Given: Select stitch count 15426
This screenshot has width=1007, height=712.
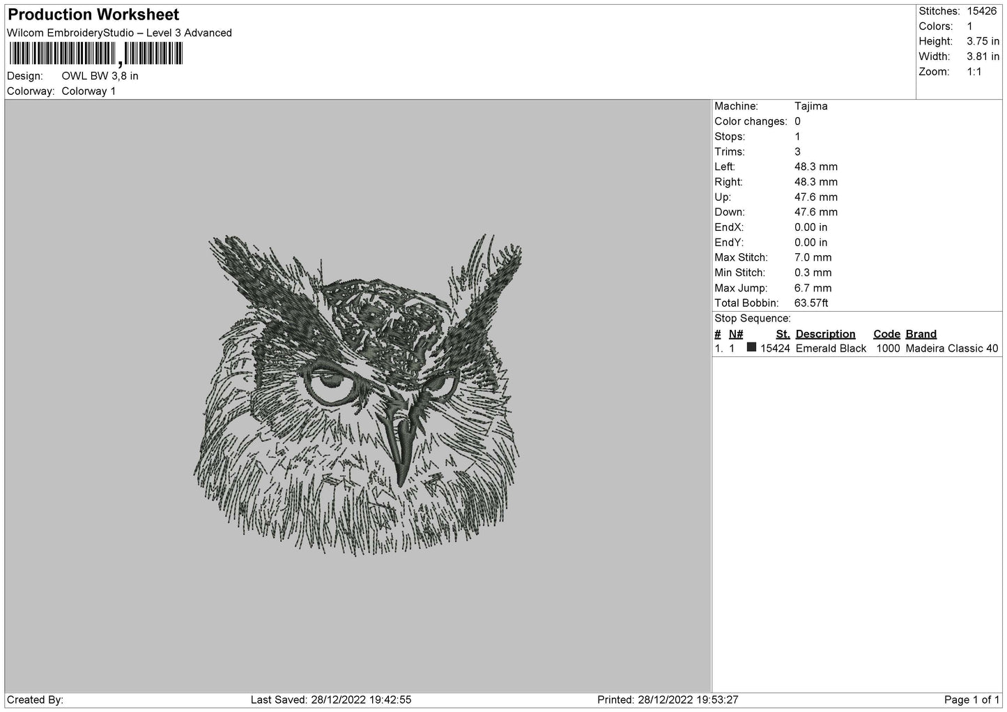Looking at the screenshot, I should click(981, 11).
